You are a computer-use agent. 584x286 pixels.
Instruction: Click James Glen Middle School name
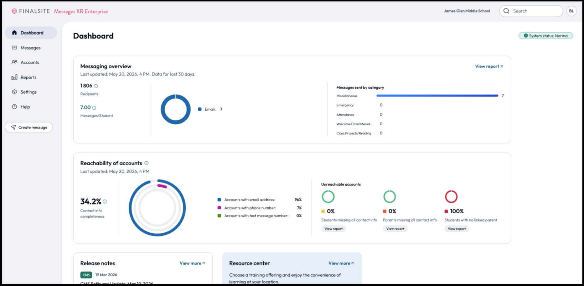[x=467, y=11]
